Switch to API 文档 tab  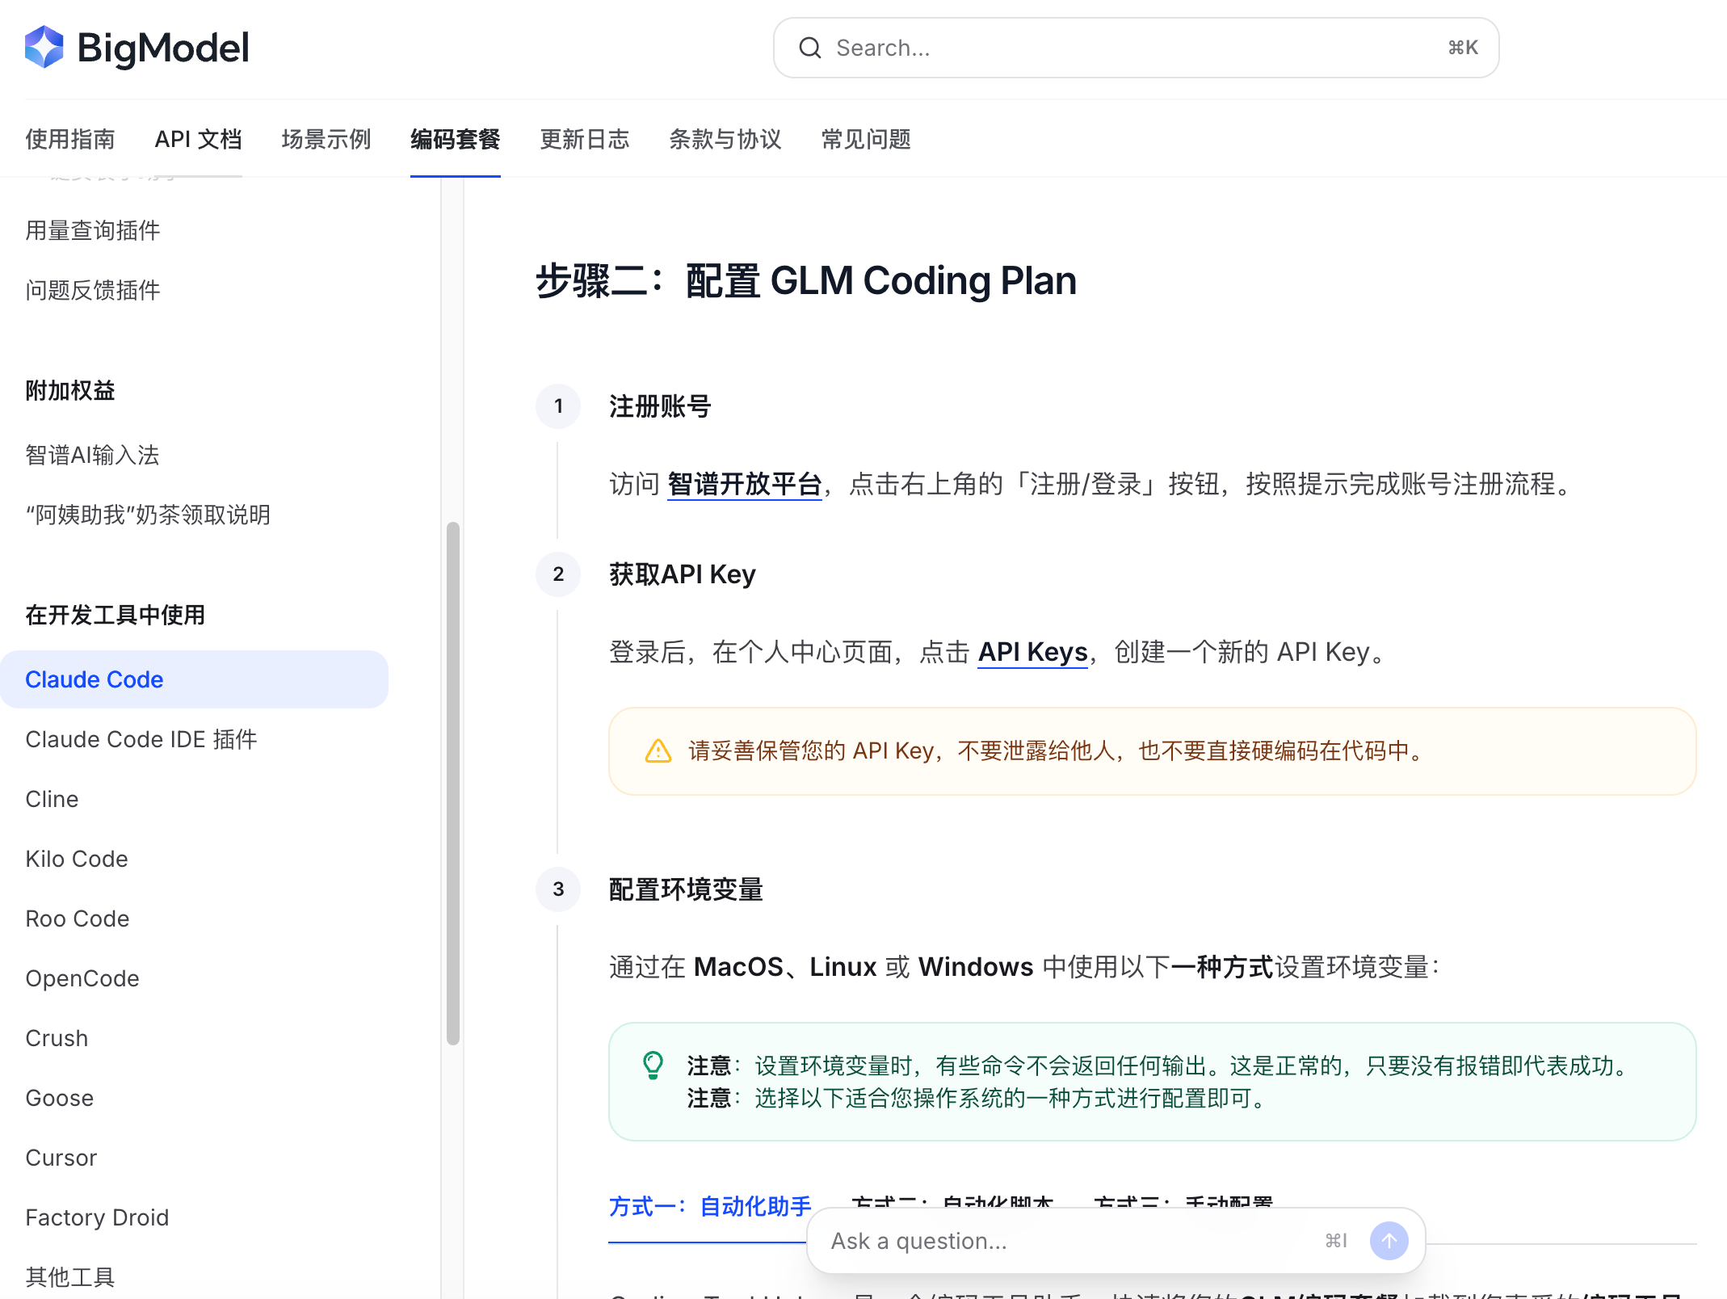click(198, 140)
